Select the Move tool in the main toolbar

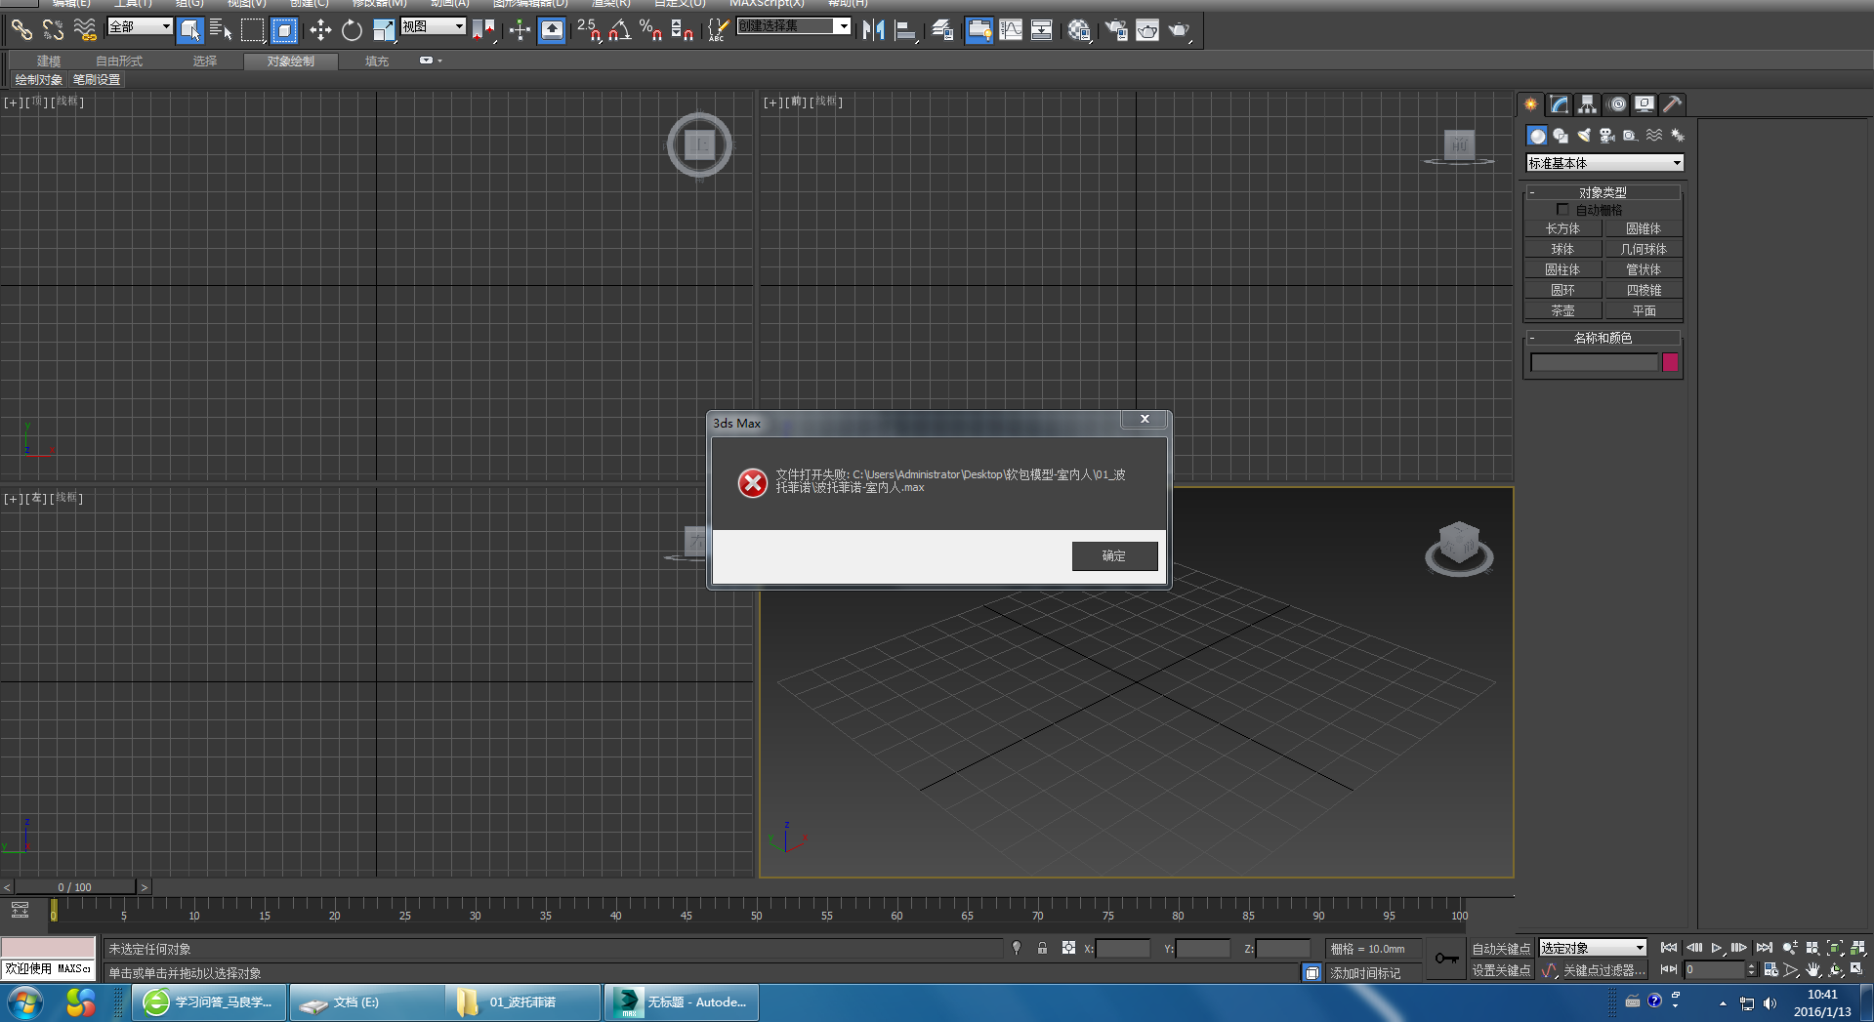[x=320, y=30]
